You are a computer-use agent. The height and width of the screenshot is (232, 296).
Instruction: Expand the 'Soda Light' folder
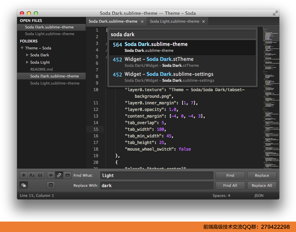click(x=28, y=62)
